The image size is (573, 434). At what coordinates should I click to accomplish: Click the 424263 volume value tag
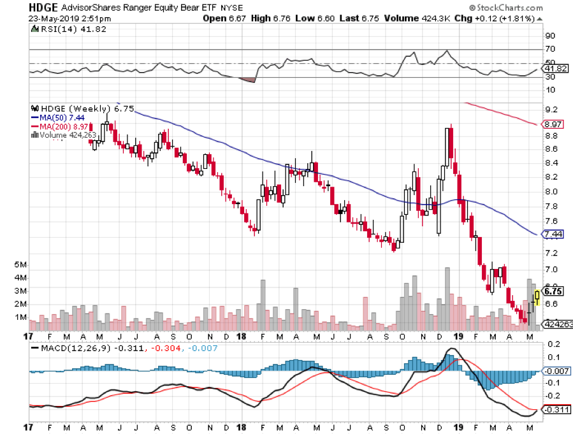click(558, 324)
